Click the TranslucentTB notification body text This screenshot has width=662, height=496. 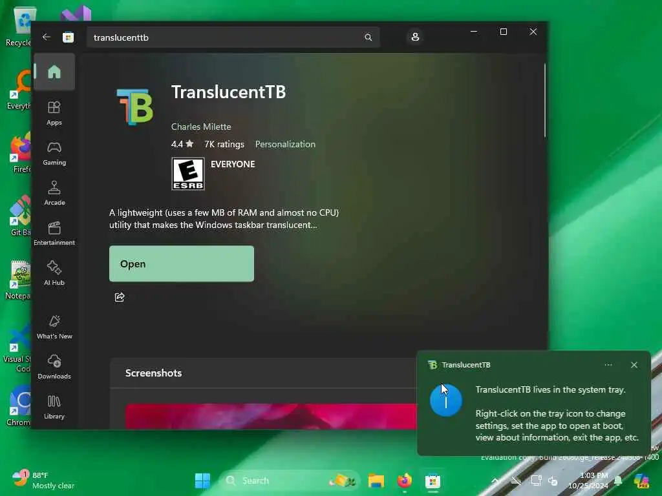(x=557, y=414)
